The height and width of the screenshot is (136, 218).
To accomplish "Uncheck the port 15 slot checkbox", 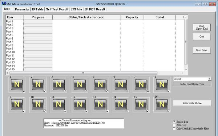I will click(x=148, y=111).
